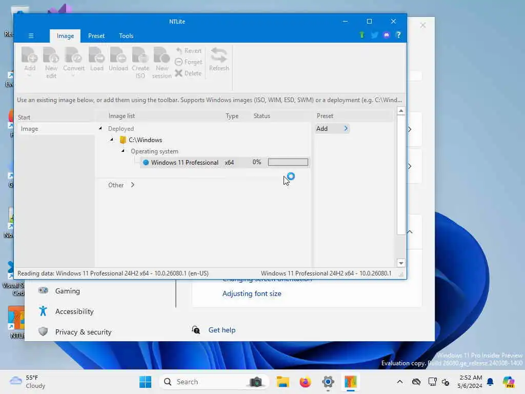525x394 pixels.
Task: Close the Settings window behind NTLite
Action: [423, 26]
